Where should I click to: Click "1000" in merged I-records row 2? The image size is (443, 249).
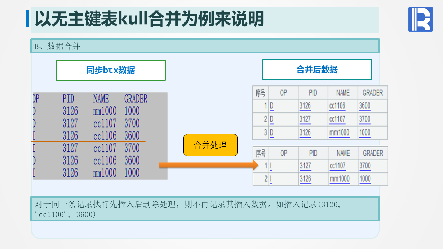(x=365, y=179)
